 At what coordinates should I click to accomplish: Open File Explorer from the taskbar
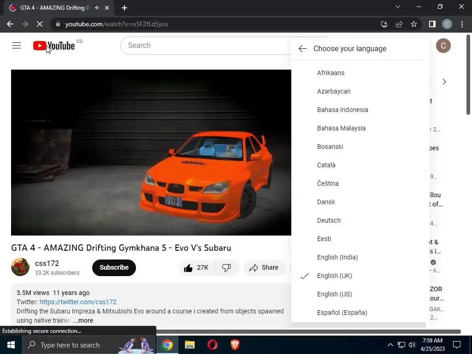(x=189, y=345)
